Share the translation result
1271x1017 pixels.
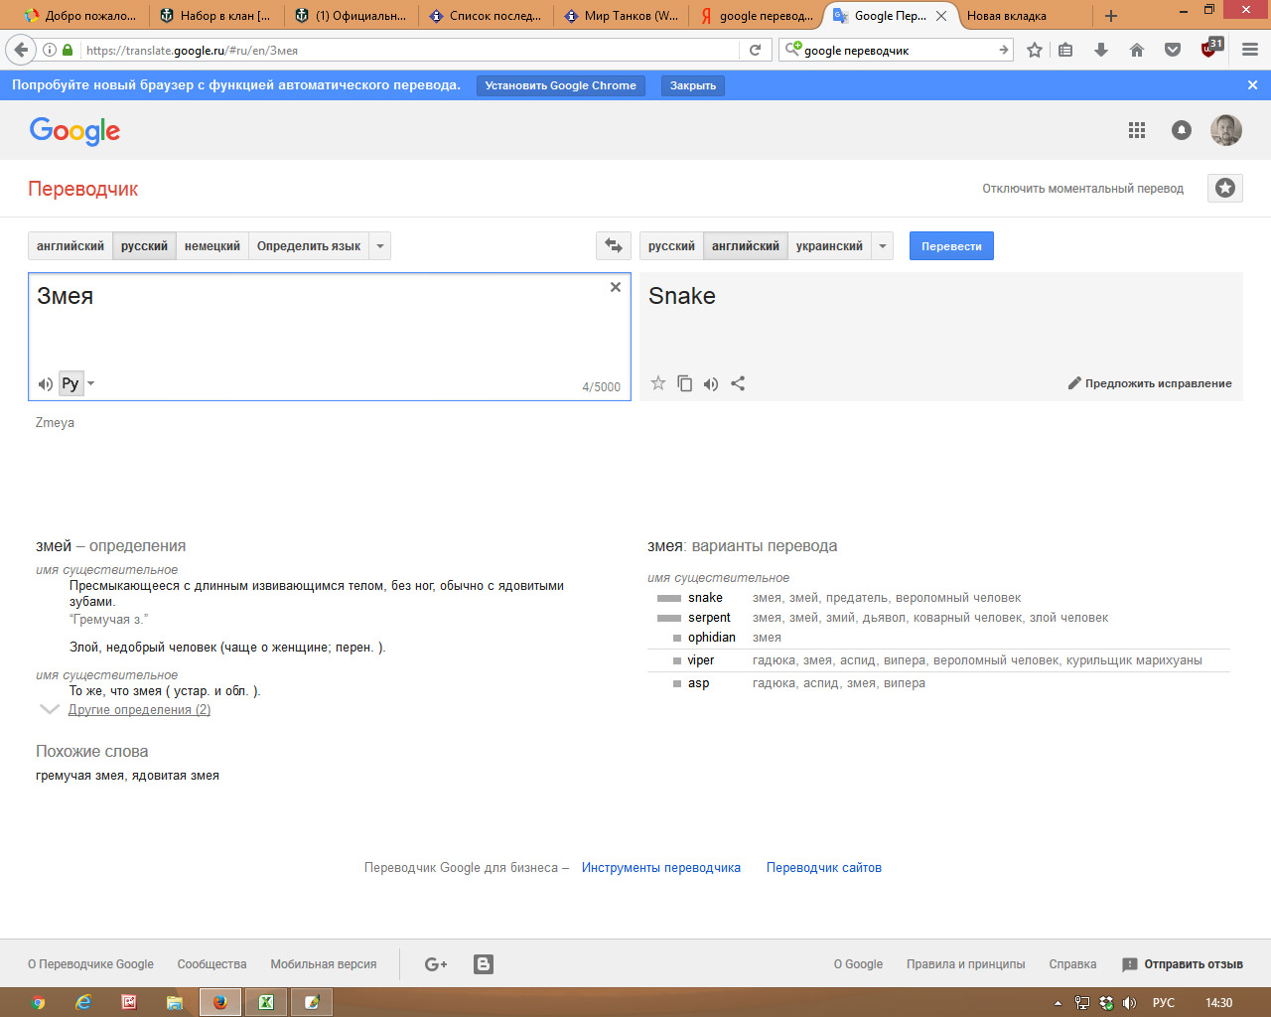[x=738, y=383]
